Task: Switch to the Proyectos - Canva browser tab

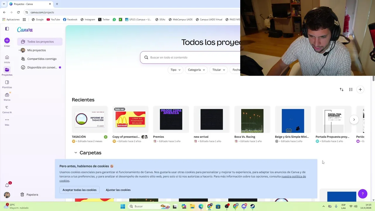Action: pyautogui.click(x=30, y=4)
